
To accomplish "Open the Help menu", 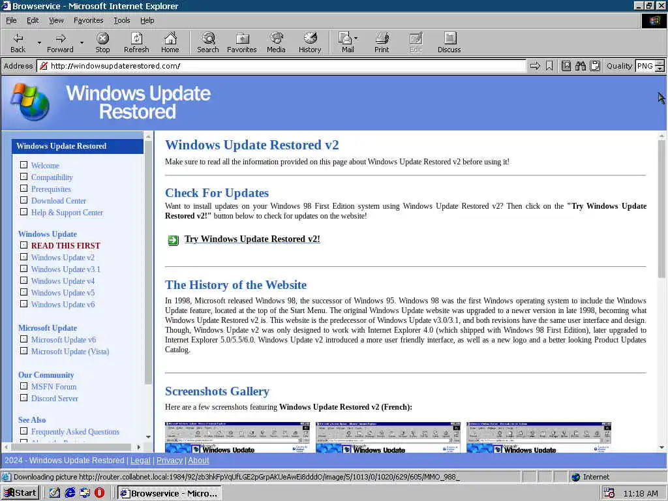I will tap(147, 20).
